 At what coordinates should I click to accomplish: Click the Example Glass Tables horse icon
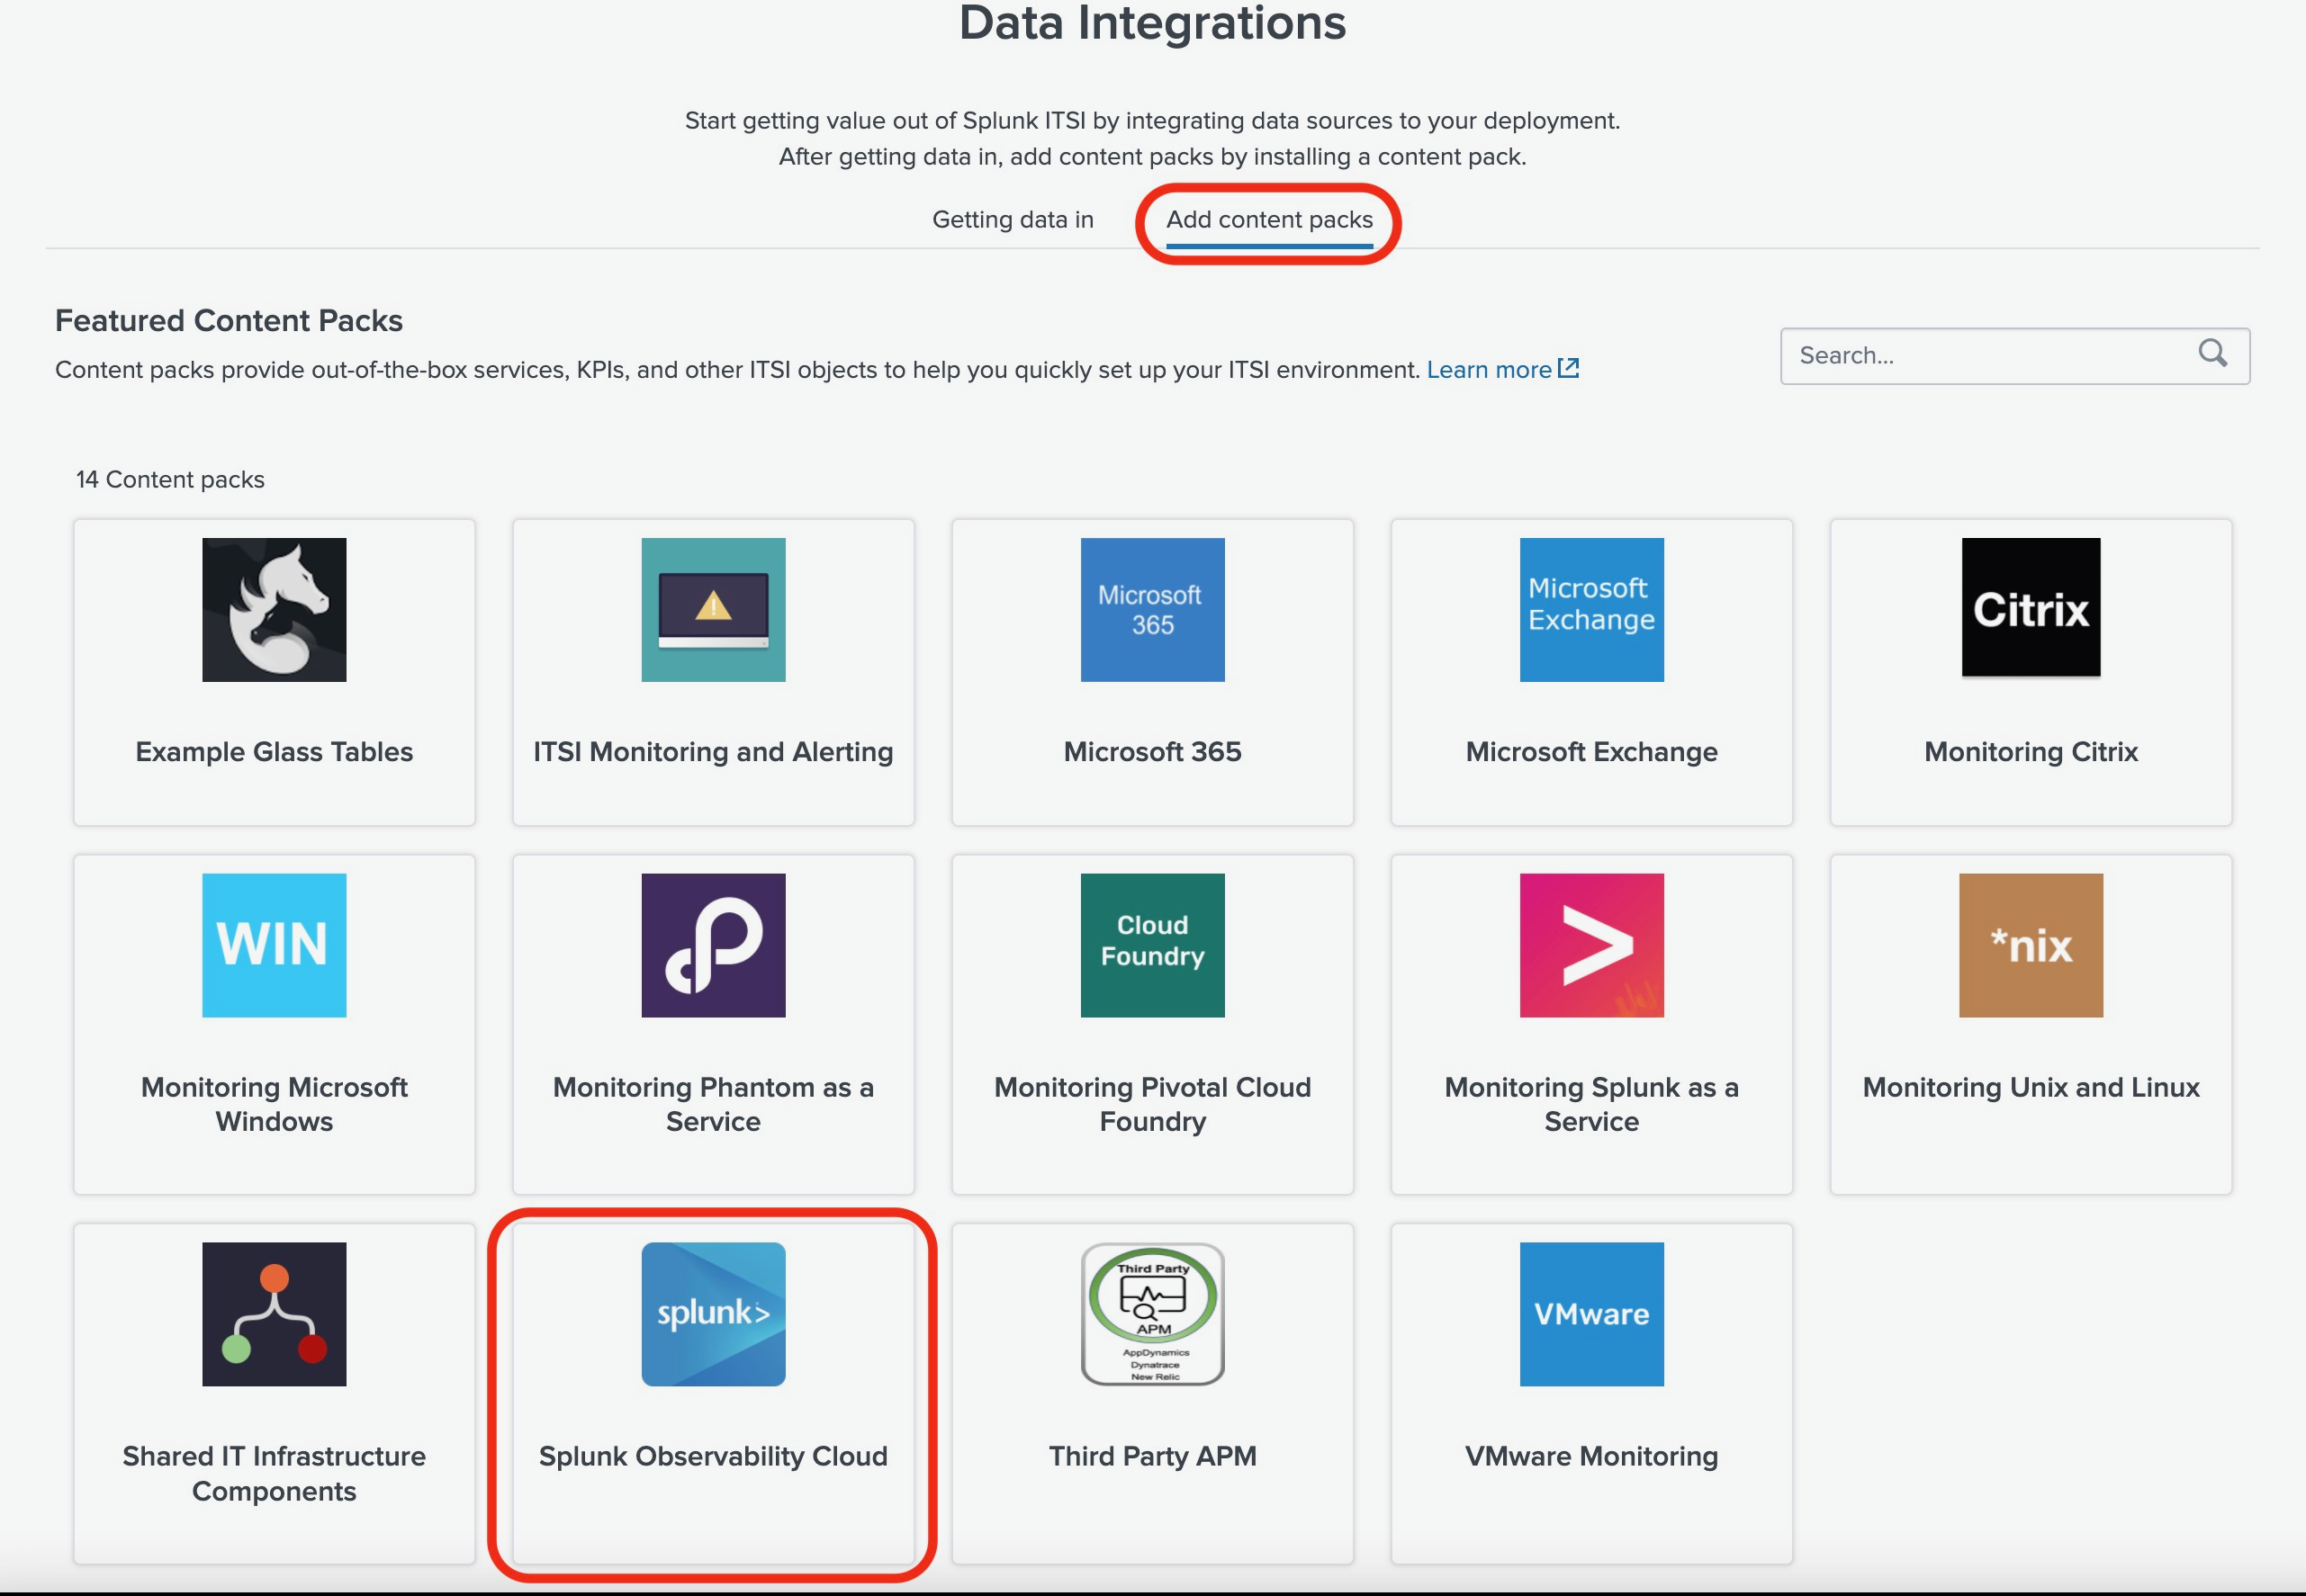pyautogui.click(x=275, y=609)
